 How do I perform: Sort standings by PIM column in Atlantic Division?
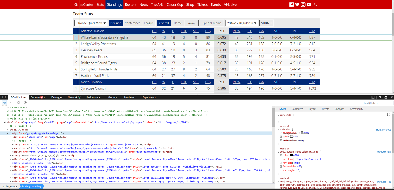(x=312, y=31)
